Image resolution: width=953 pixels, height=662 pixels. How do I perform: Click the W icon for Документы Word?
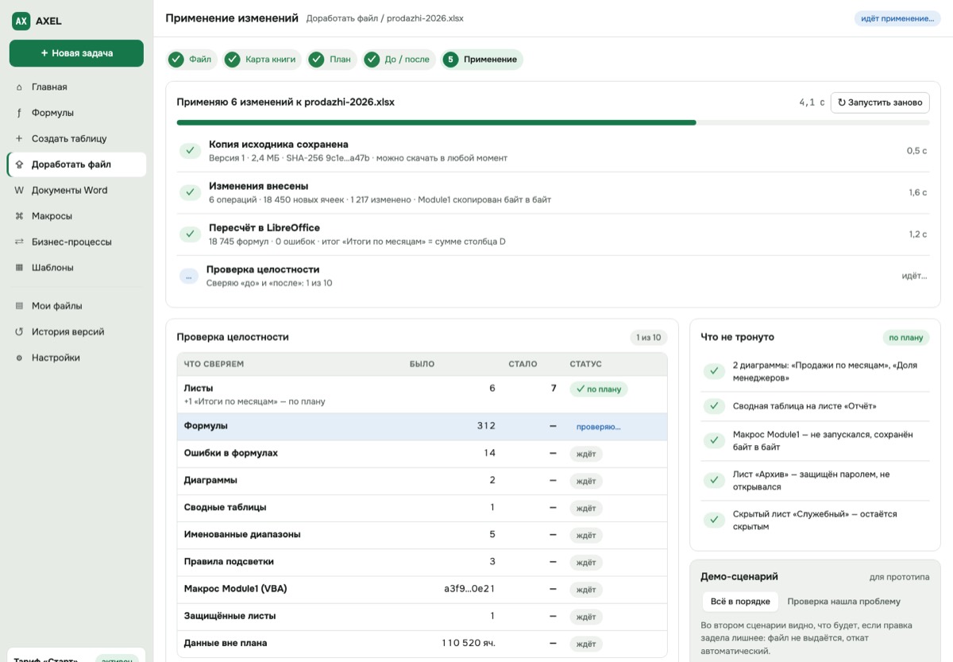19,191
